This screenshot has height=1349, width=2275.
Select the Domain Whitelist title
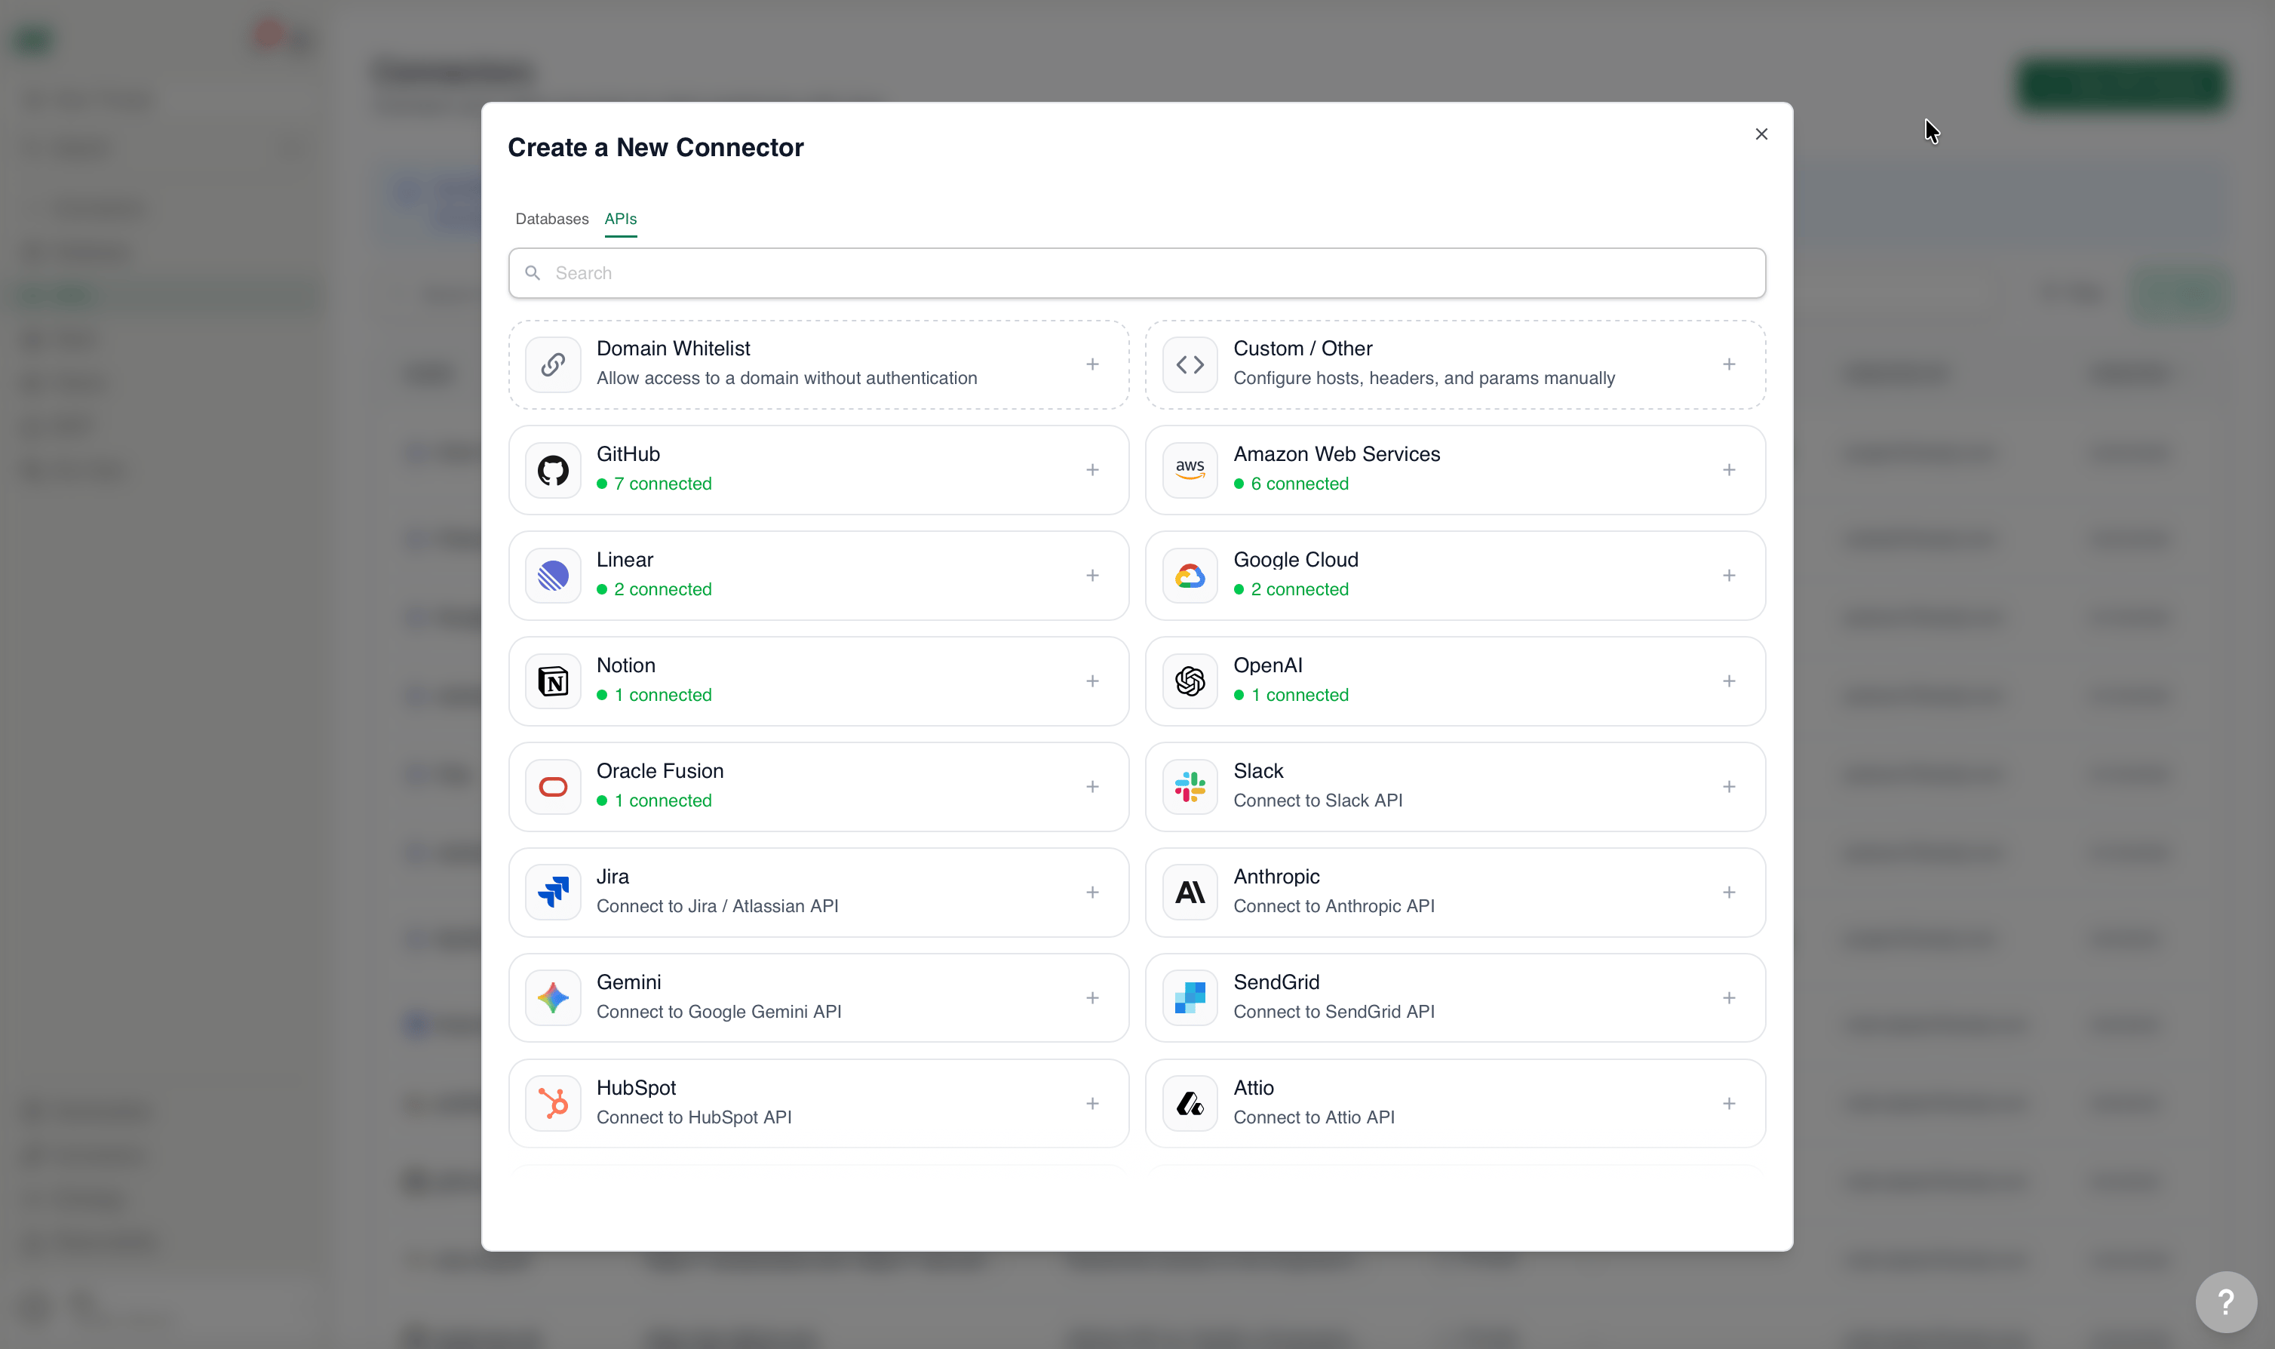point(674,348)
